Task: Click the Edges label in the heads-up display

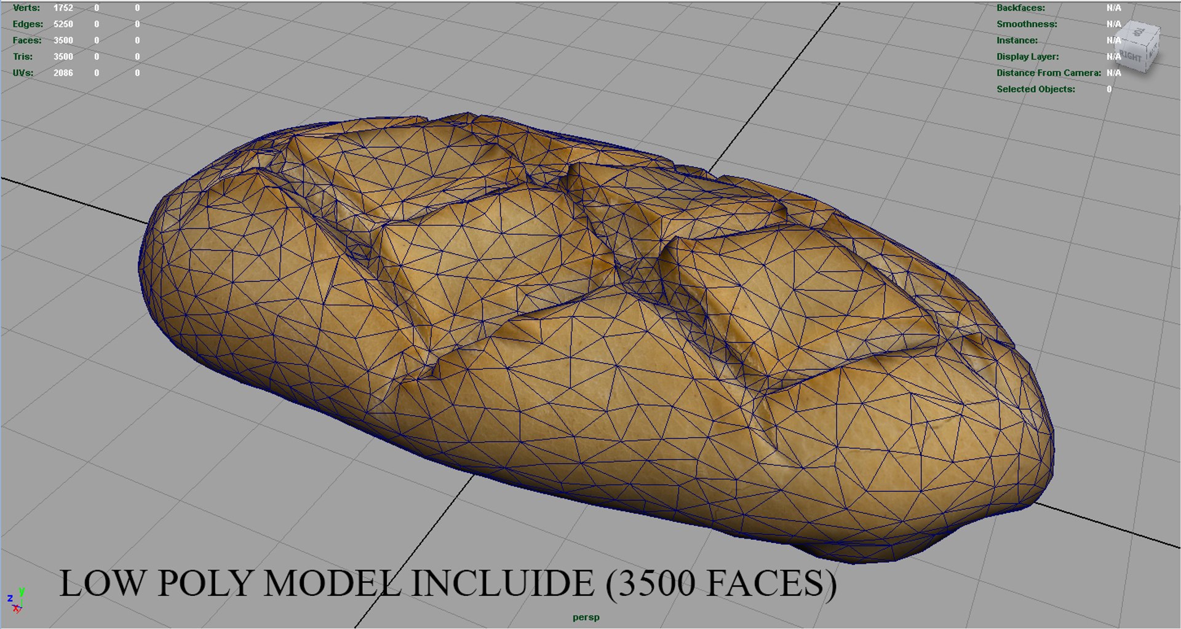Action: pos(28,24)
